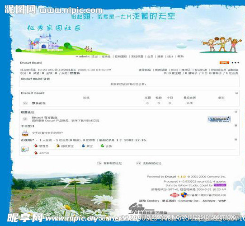The image size is (245, 226).
Task: Click the Discuz! Board breadcrumb title
Action: coord(31,63)
